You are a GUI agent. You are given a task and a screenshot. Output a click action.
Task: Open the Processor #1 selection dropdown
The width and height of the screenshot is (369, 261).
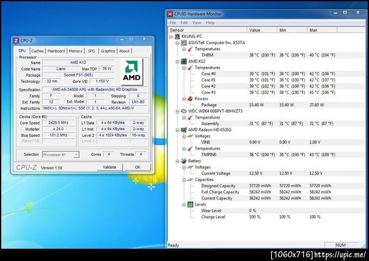coord(76,155)
